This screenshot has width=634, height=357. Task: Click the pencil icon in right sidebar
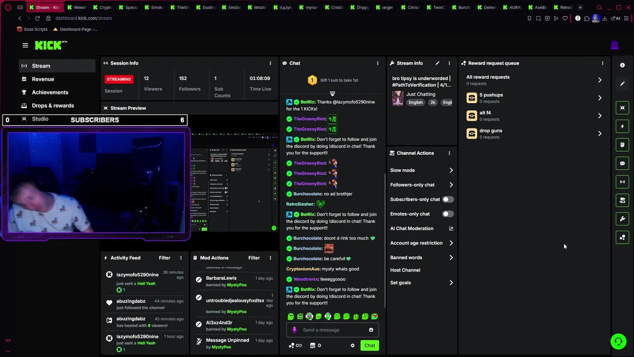coord(623,84)
